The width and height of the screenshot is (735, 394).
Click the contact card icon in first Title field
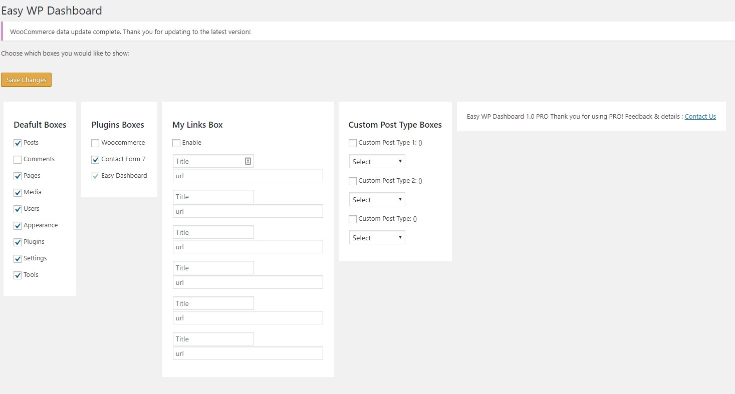(248, 161)
